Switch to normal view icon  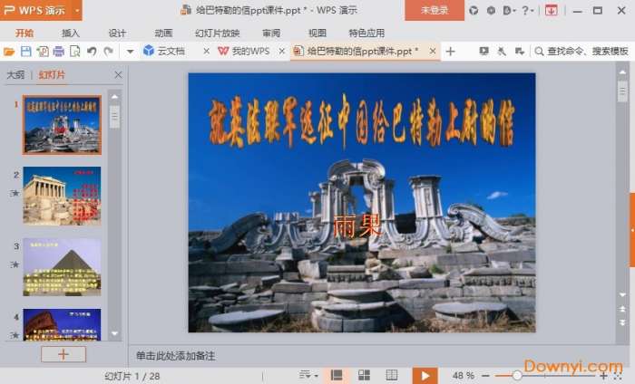point(337,376)
